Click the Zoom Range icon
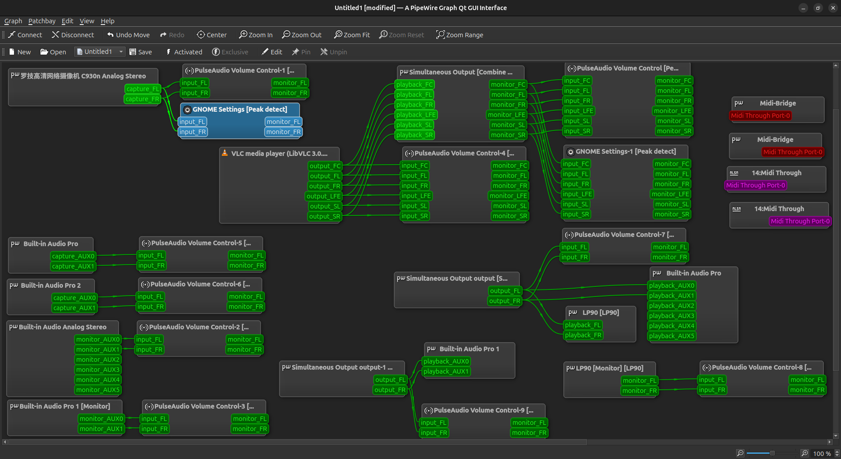The width and height of the screenshot is (841, 459). click(440, 35)
